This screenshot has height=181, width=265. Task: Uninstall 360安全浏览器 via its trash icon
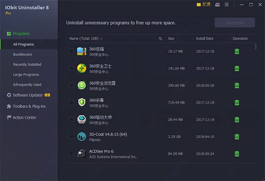[x=237, y=85]
